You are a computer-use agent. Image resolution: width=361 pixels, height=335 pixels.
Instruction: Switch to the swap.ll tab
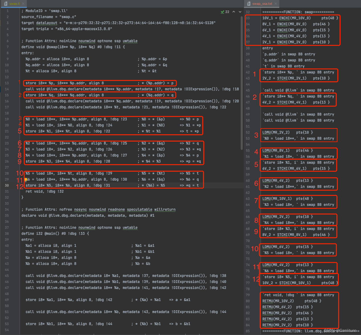pyautogui.click(x=14, y=4)
